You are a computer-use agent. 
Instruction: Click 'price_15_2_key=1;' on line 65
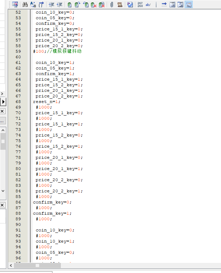click(x=59, y=85)
